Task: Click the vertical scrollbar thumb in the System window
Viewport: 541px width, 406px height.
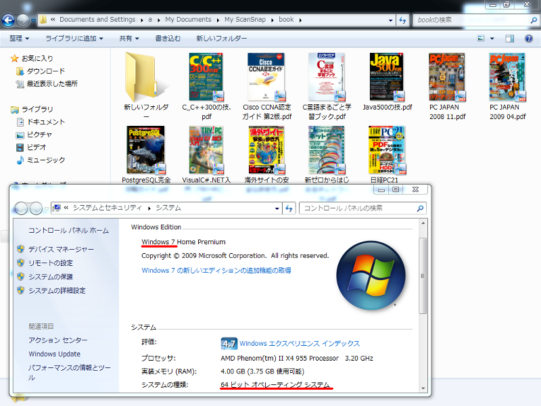Action: point(423,275)
